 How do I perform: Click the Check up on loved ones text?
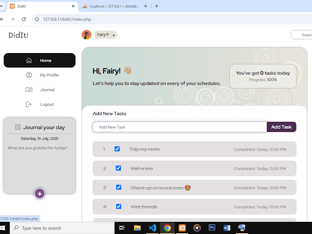[160, 188]
